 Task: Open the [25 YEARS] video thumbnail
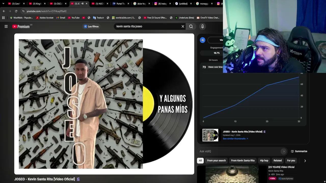232,174
